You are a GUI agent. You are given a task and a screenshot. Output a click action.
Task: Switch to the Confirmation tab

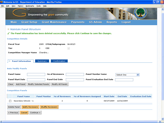[x=59, y=61]
